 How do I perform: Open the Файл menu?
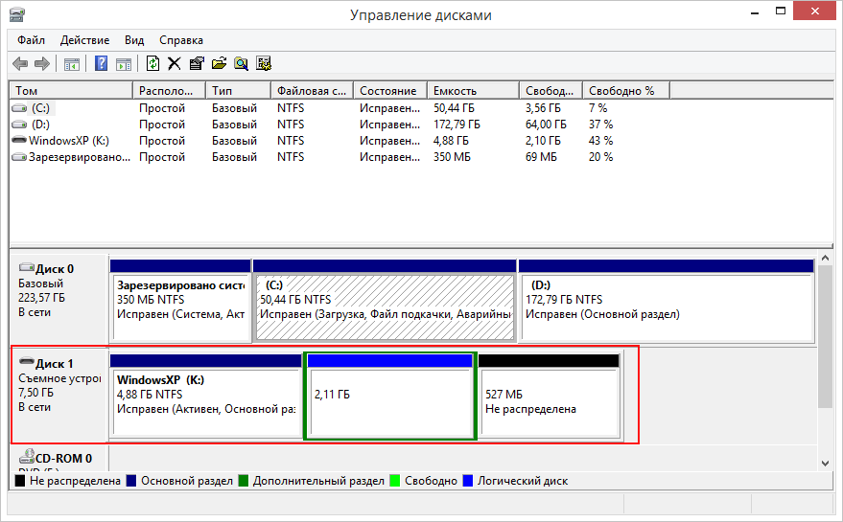(31, 40)
